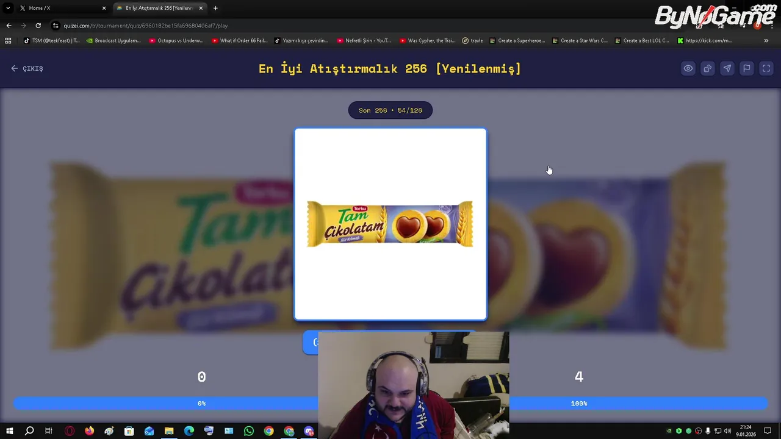Close the Home / X tab
Viewport: 781px width, 439px height.
[104, 8]
